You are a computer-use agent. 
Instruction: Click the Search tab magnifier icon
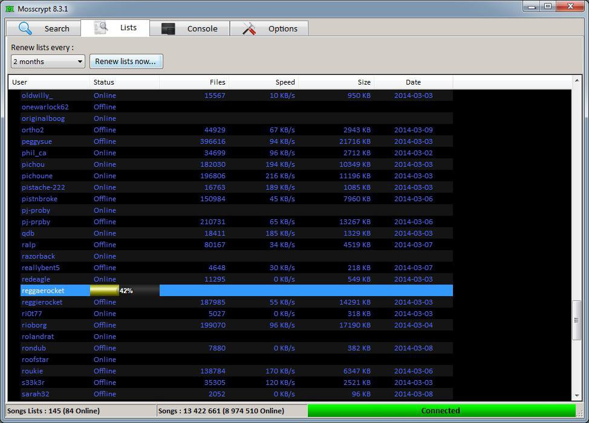25,28
